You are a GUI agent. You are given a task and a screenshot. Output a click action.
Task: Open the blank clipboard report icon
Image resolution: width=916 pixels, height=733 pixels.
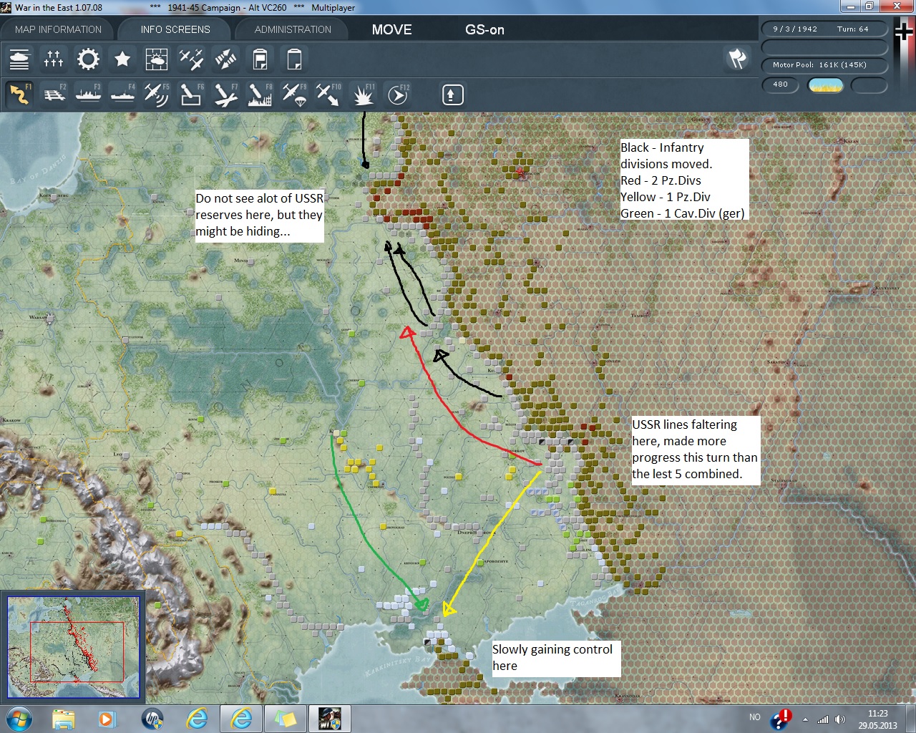(x=294, y=59)
